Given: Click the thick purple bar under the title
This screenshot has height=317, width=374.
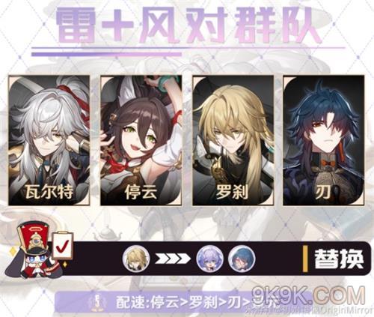Looking at the screenshot, I should click(106, 54).
